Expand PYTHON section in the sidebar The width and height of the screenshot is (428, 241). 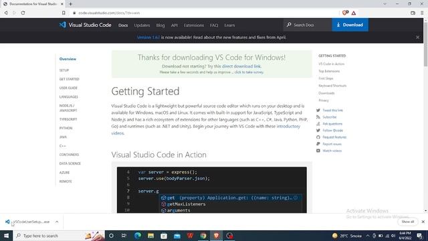coord(66,128)
